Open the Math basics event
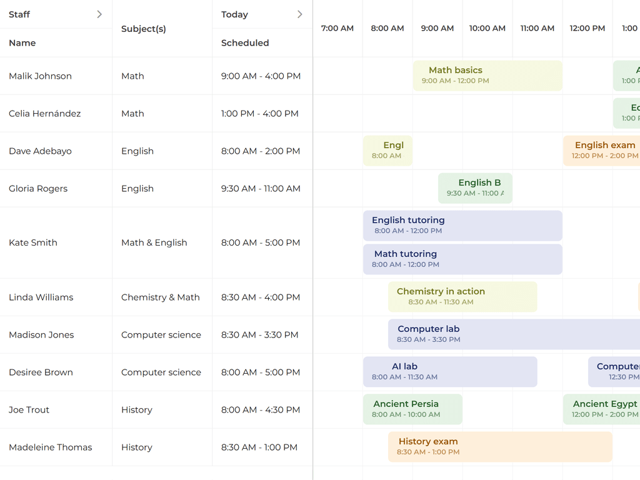This screenshot has width=640, height=480. 487,76
